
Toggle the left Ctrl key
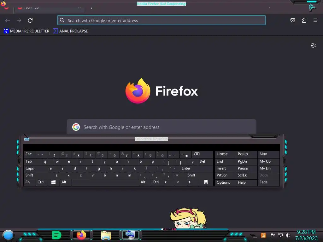coord(42,182)
